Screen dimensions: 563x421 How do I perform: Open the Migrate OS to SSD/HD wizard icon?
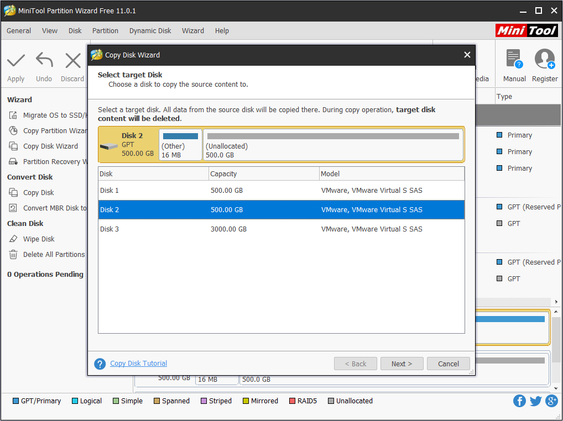[x=12, y=115]
